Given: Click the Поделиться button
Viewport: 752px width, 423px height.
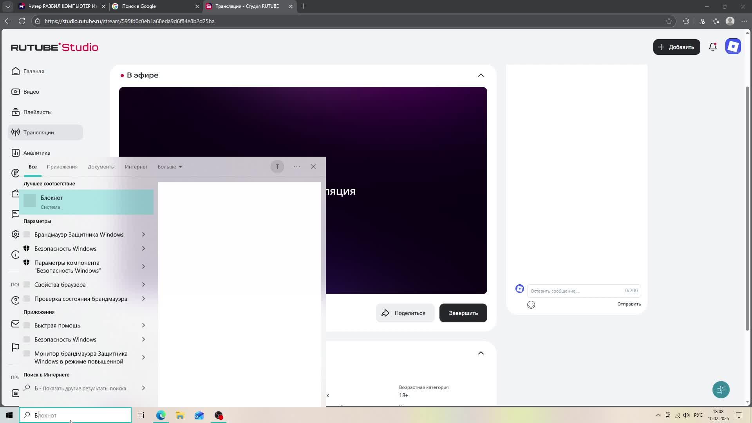Looking at the screenshot, I should click(x=405, y=313).
